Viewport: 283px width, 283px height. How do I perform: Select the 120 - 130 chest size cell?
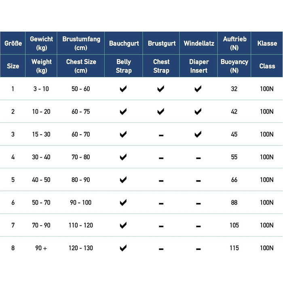tap(81, 248)
